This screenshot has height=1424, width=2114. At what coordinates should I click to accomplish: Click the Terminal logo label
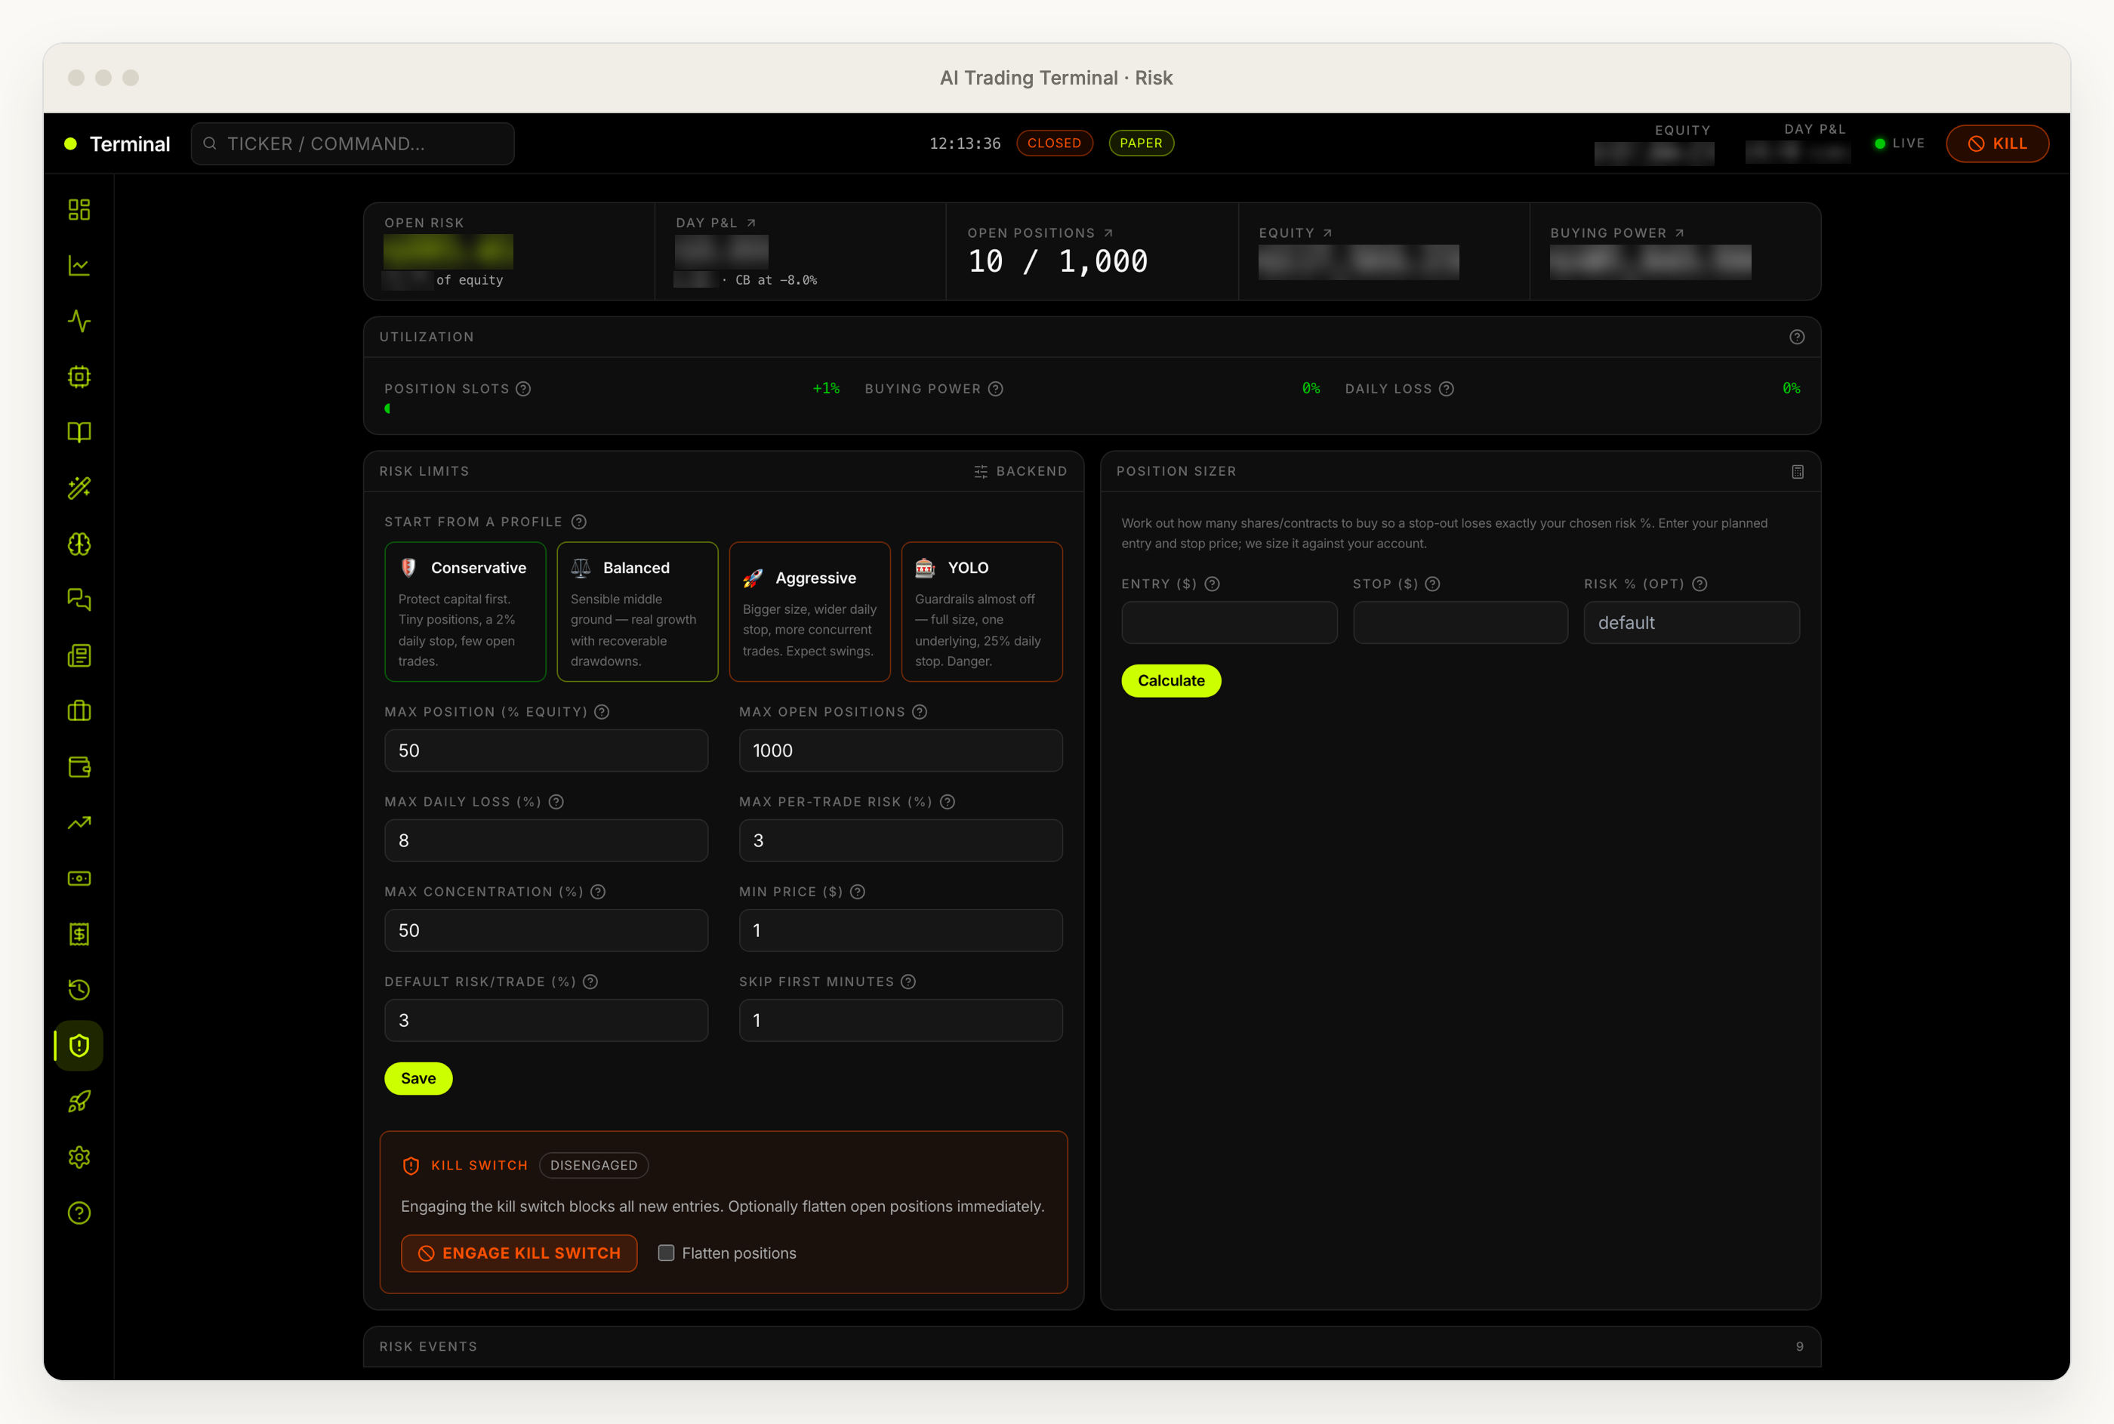130,143
